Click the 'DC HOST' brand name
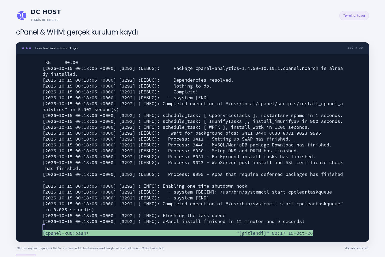Viewport: 385px width, 257px height. (46, 12)
